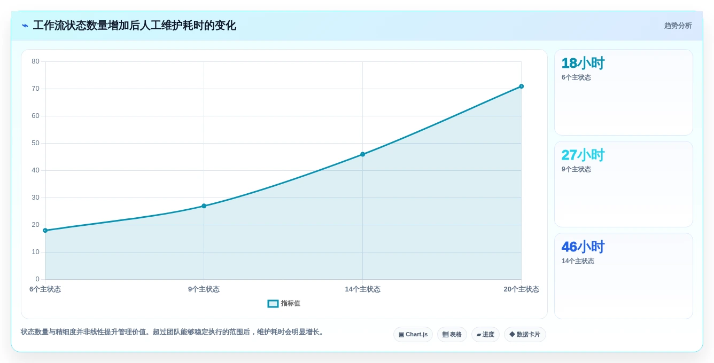The width and height of the screenshot is (714, 363).
Task: Click the data point at 14个主状态
Action: coord(362,154)
